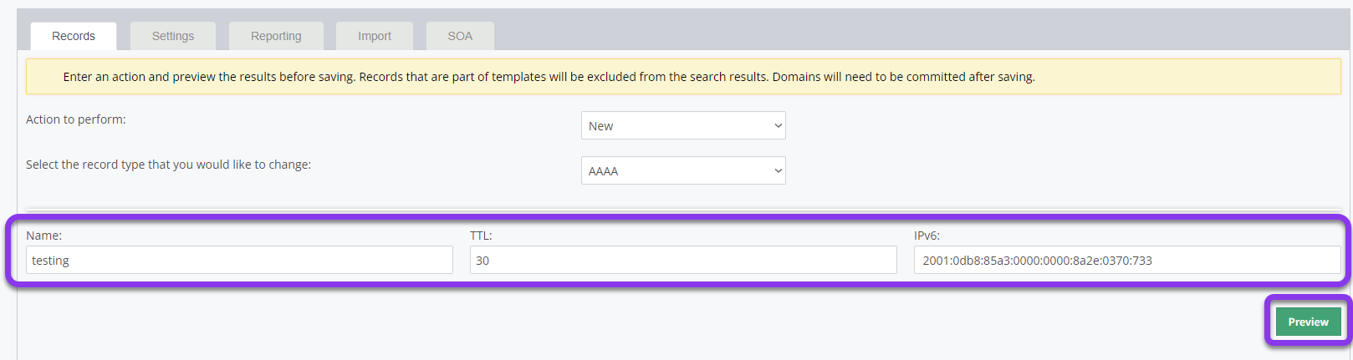1353x360 pixels.
Task: Go to the Reporting tab
Action: click(x=276, y=36)
